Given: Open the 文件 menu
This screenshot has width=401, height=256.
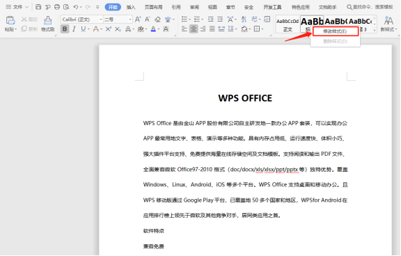Looking at the screenshot, I should 17,7.
